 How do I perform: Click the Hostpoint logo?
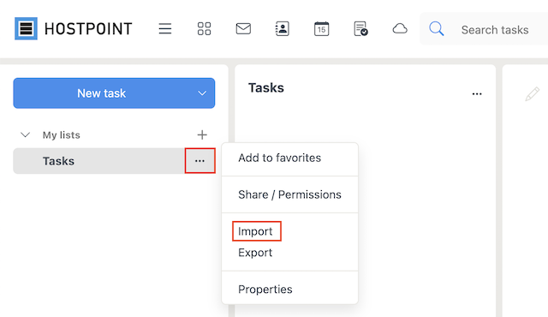point(74,28)
